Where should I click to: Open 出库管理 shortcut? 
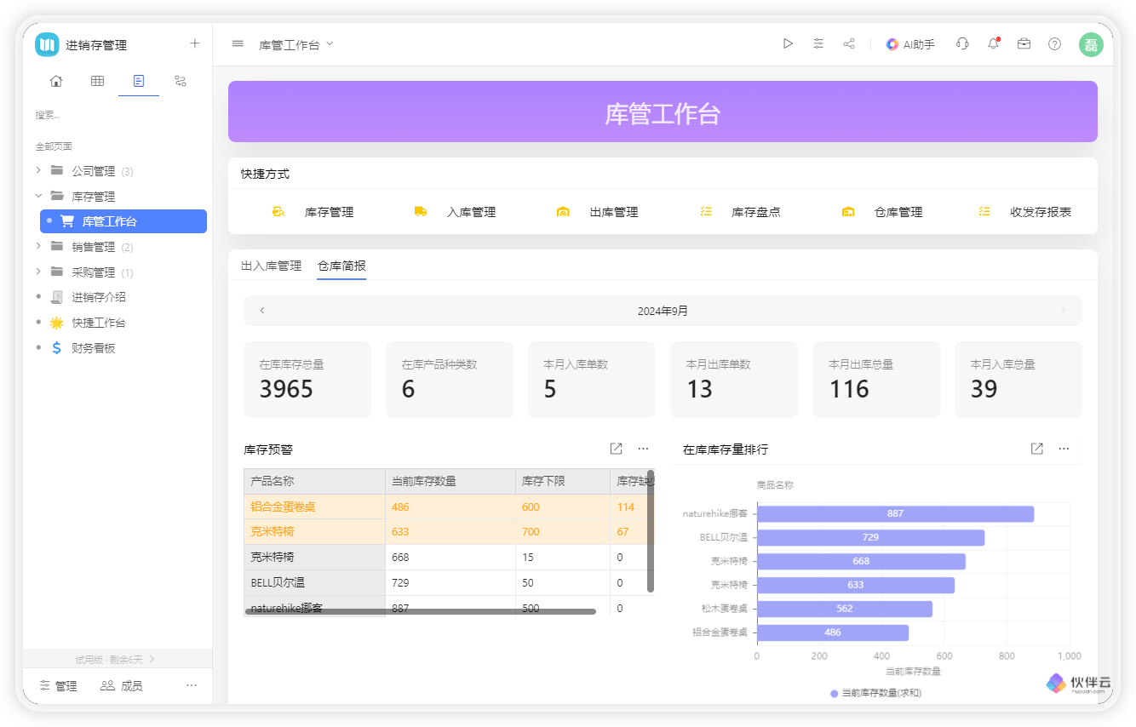(x=597, y=212)
